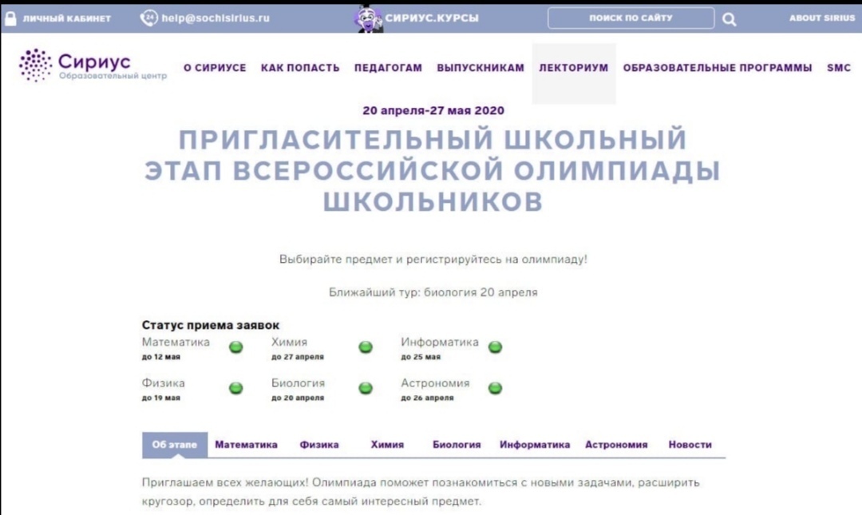Open the О Сириусе menu
The width and height of the screenshot is (862, 515).
[215, 69]
